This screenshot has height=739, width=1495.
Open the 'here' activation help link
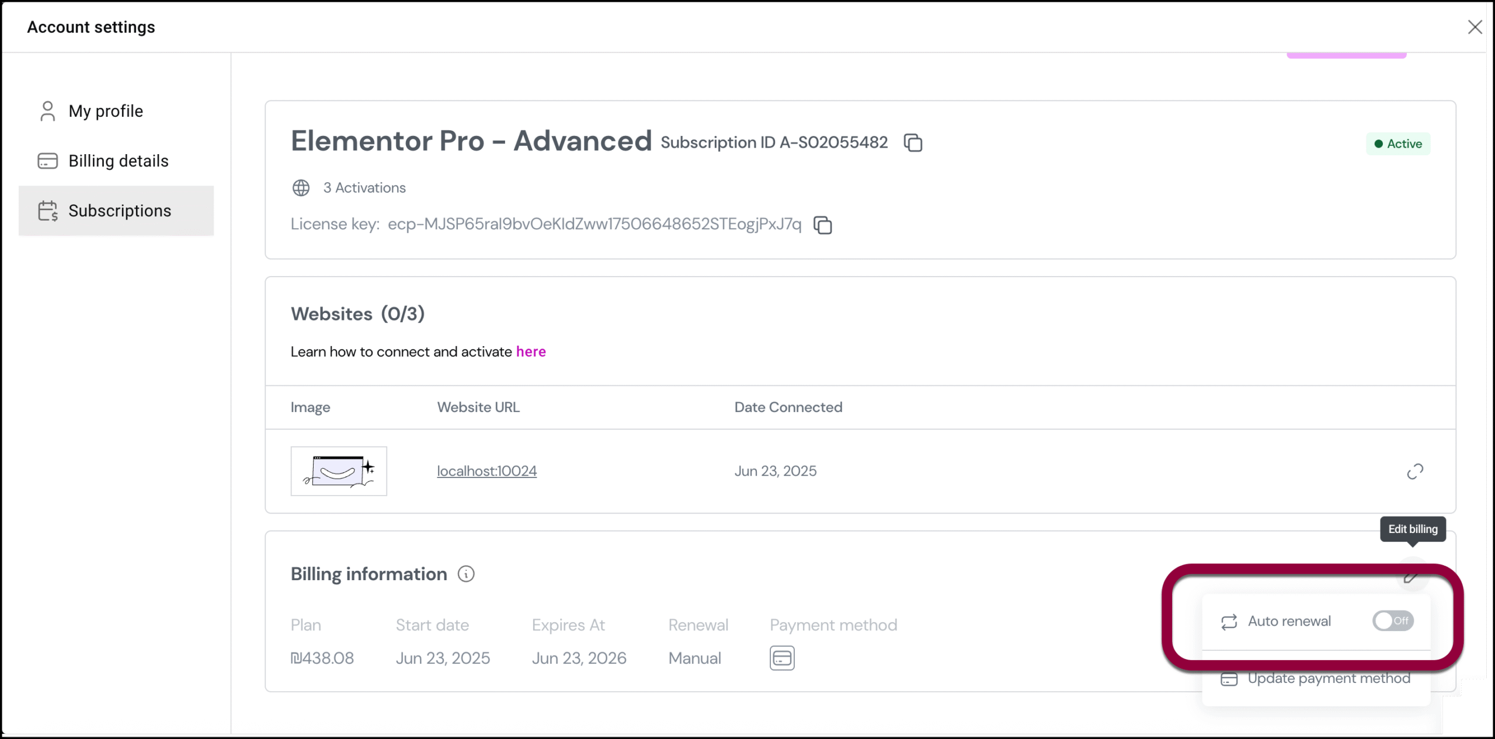tap(531, 351)
